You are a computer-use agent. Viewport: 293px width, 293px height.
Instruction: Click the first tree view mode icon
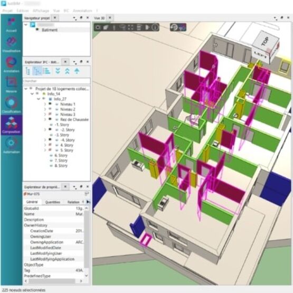tap(27, 71)
